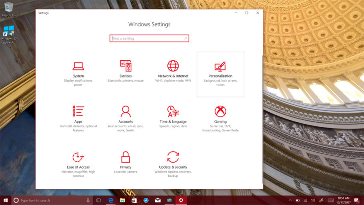The height and width of the screenshot is (205, 364).
Task: Minimize the Settings window
Action: pos(236,13)
